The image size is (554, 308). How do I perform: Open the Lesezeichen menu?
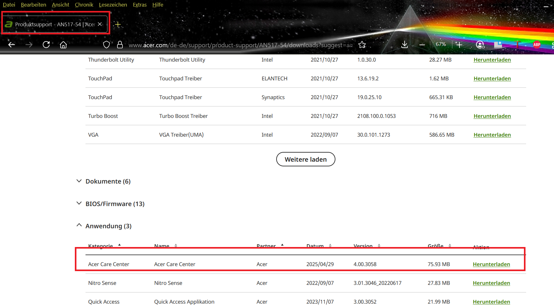tap(113, 5)
